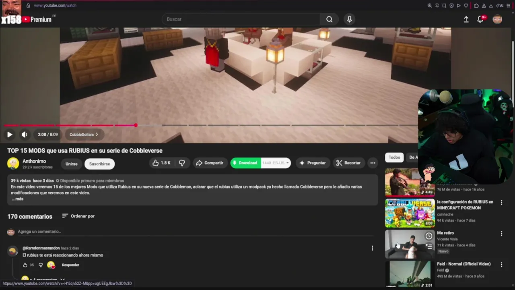Click the browser zoom magnifier icon
The height and width of the screenshot is (290, 515).
(x=430, y=6)
